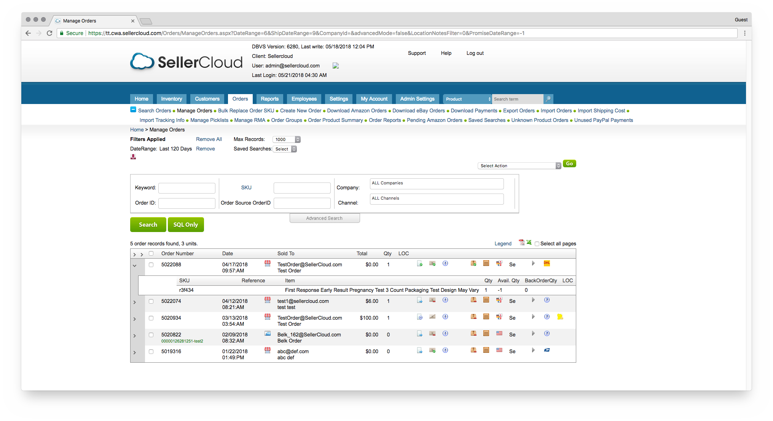Click the flags icon for order 5022088
773x421 pixels.
(499, 263)
